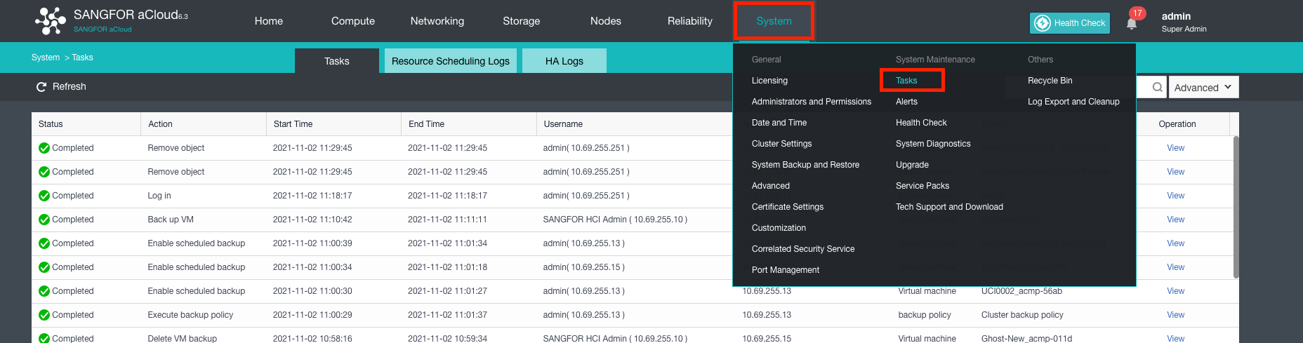Open the Compute menu
This screenshot has height=343, width=1303.
click(353, 21)
